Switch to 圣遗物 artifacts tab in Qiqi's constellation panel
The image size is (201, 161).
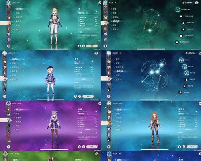(119, 67)
